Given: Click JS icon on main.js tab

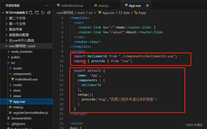Looking at the screenshot, I should (x=96, y=5).
